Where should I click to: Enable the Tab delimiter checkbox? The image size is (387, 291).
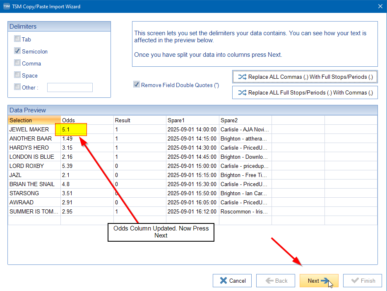tap(17, 39)
